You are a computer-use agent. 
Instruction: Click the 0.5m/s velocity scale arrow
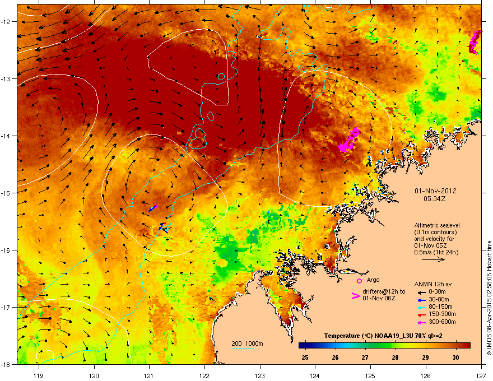point(433,259)
